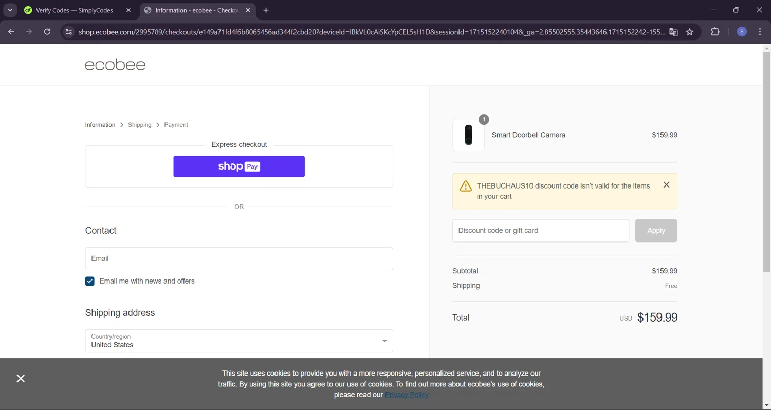View site information icon in address bar
Image resolution: width=771 pixels, height=410 pixels.
pyautogui.click(x=69, y=32)
